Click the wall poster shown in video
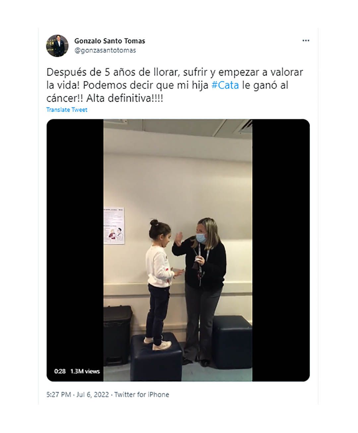This screenshot has height=433, width=358. 114,226
